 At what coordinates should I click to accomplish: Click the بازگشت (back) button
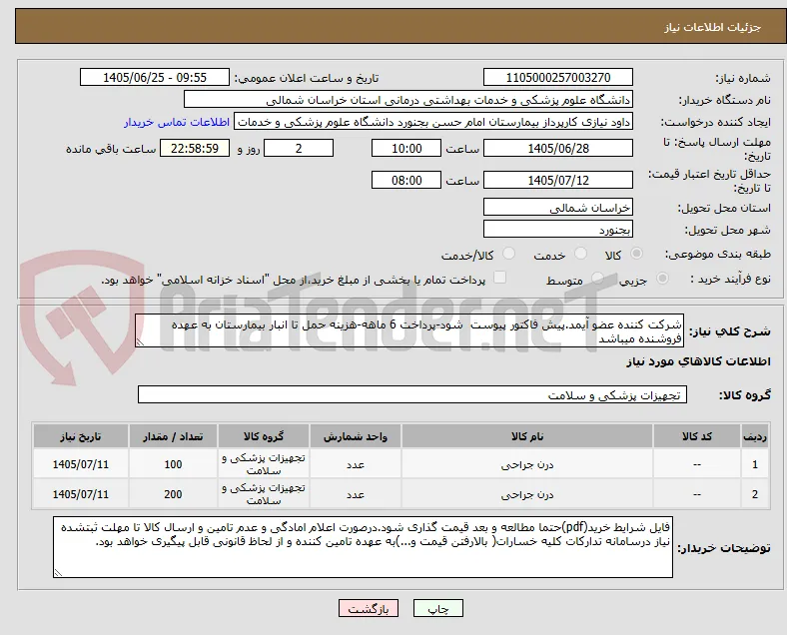(369, 608)
